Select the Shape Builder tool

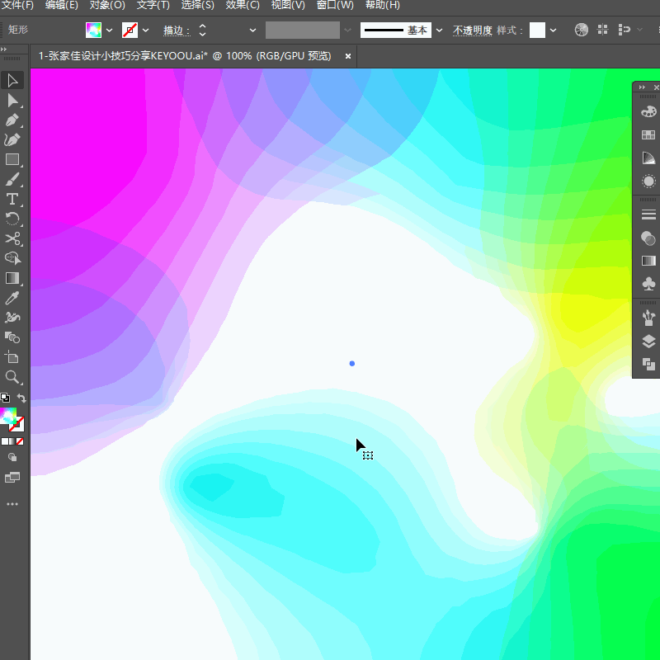click(x=12, y=337)
